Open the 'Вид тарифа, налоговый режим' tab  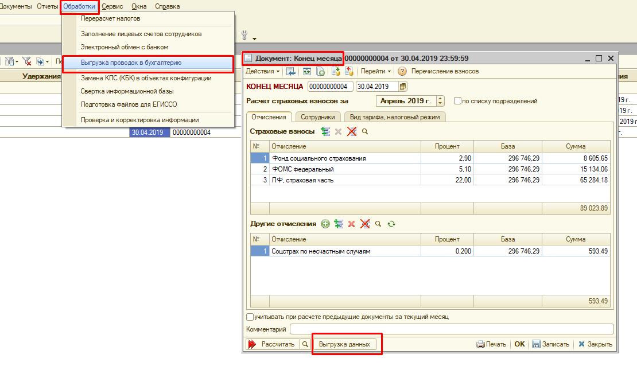point(395,117)
